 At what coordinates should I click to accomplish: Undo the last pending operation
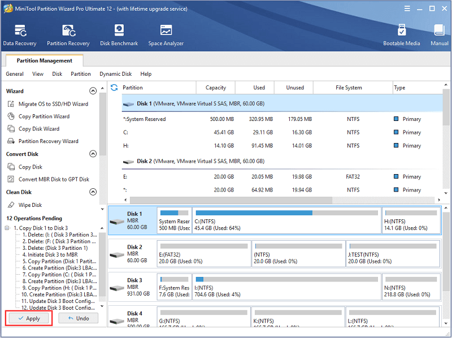(x=79, y=318)
